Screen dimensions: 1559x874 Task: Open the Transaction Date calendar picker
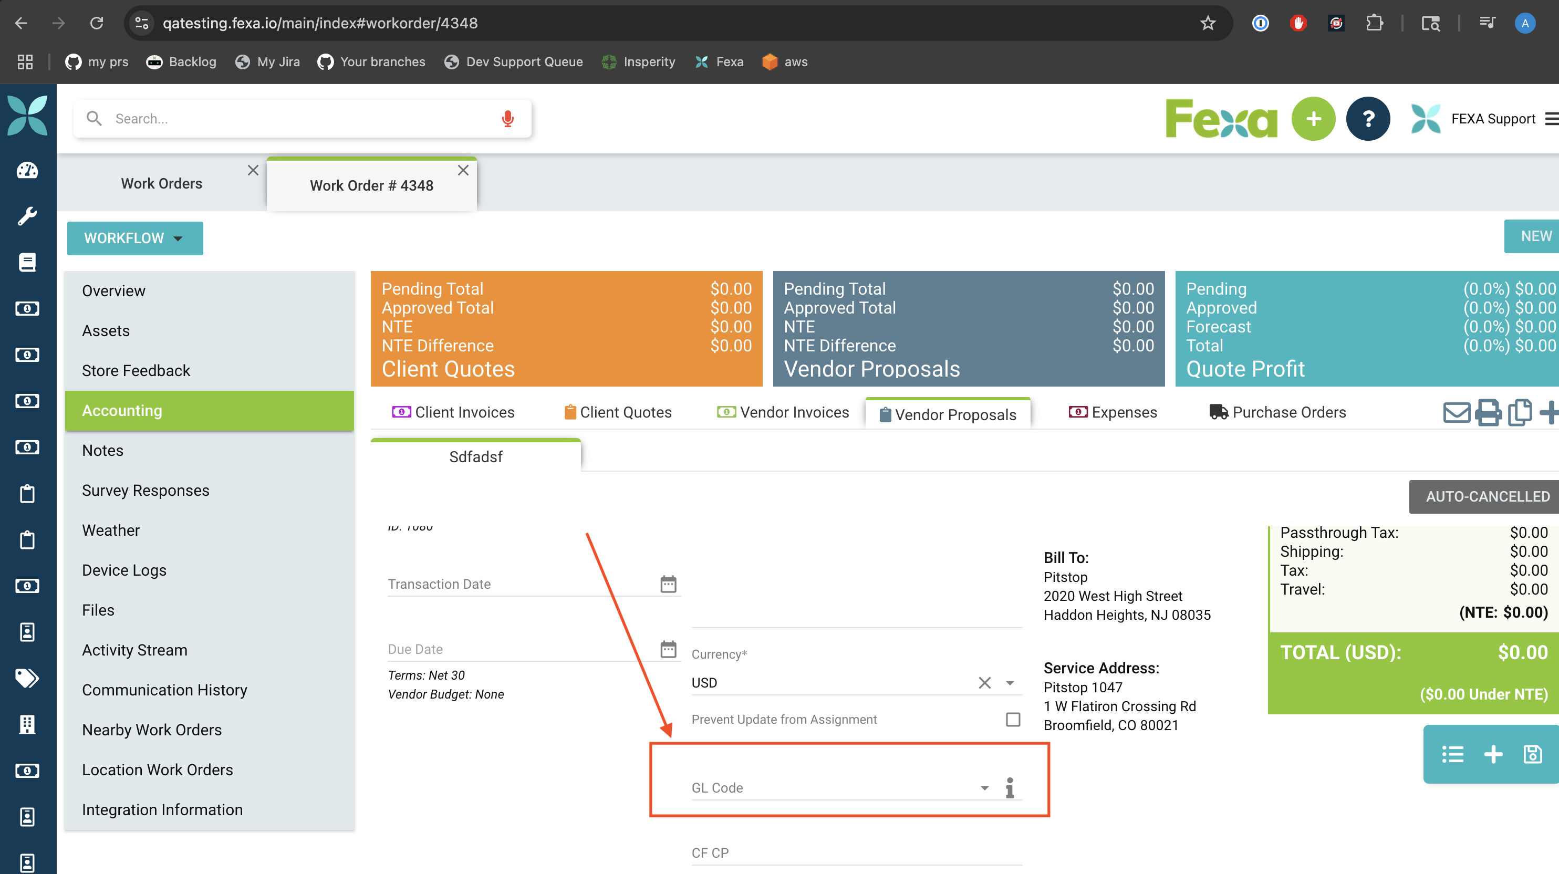coord(668,584)
